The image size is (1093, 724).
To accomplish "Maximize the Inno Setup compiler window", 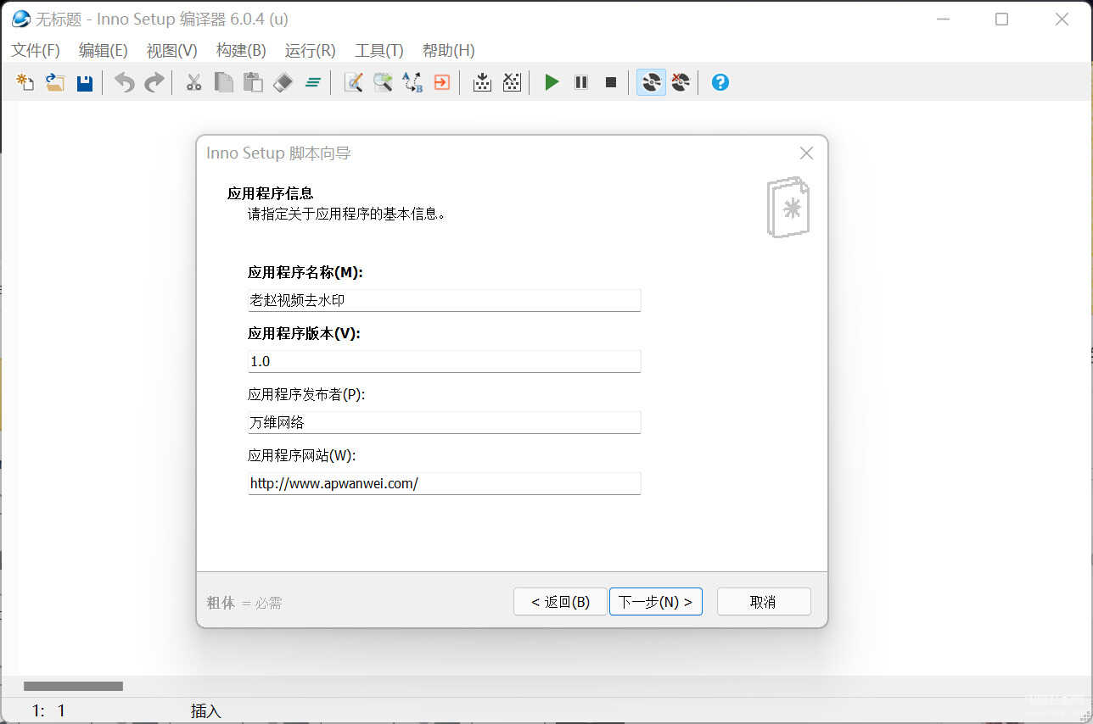I will click(x=1001, y=19).
